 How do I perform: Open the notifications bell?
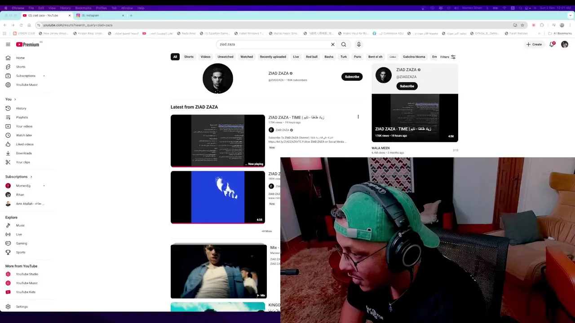tap(552, 44)
